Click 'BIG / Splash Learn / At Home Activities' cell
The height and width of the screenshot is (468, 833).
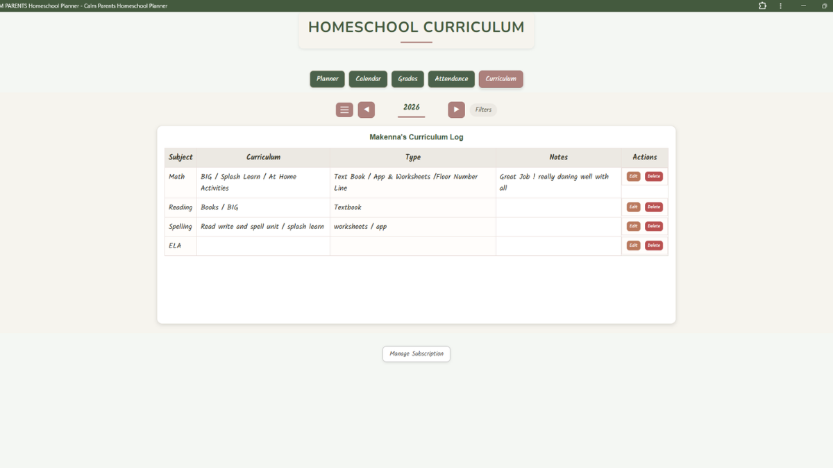click(264, 182)
